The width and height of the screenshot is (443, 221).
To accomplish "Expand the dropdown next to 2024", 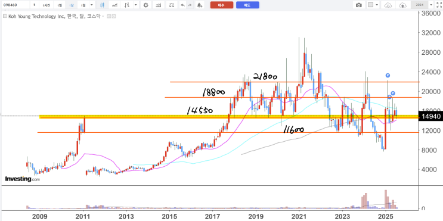I will 431,5.
